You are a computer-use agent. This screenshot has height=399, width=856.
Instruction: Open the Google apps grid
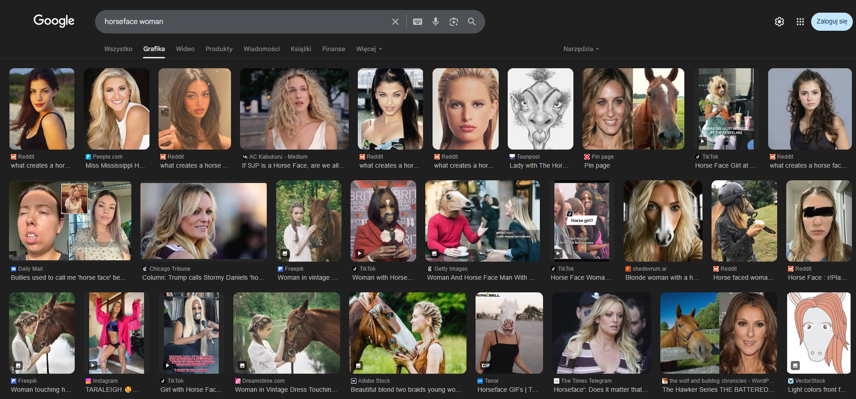800,22
